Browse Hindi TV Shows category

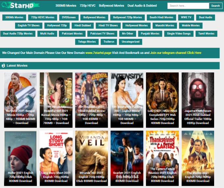pos(108,26)
